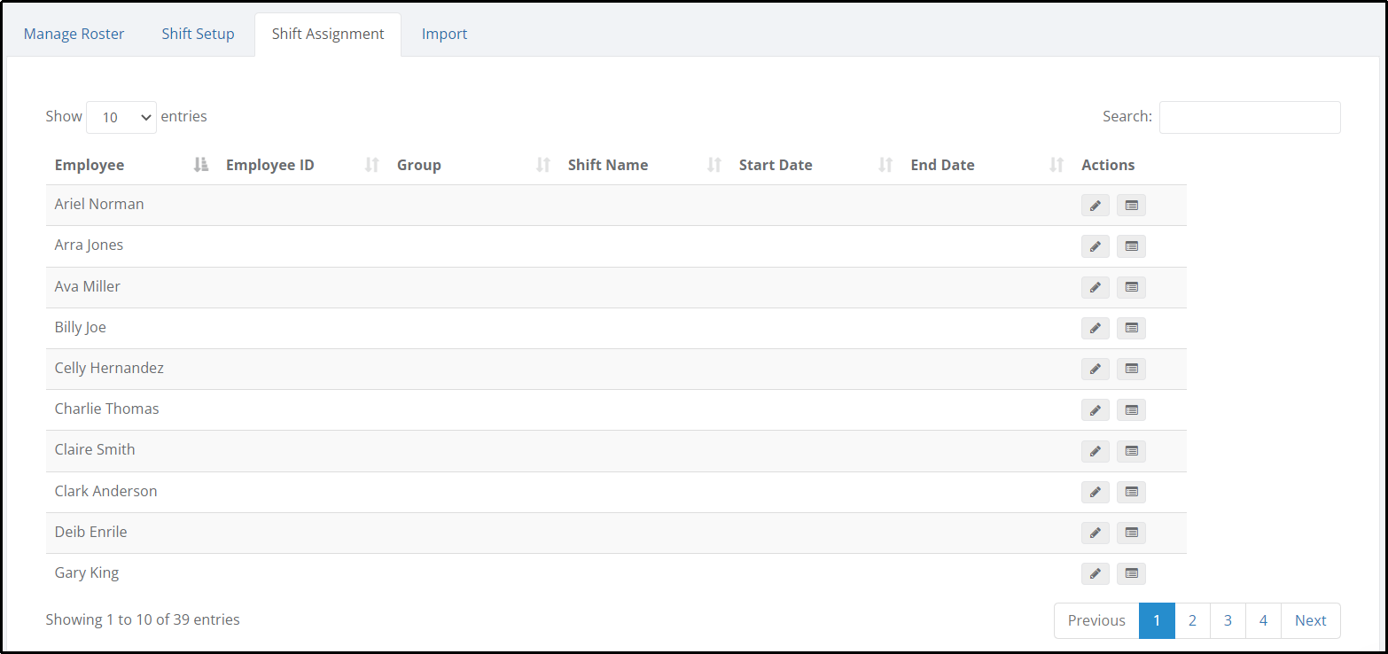Screen dimensions: 1388x654
Task: Edit Deib Enrile's shift with the pencil icon
Action: click(1096, 533)
